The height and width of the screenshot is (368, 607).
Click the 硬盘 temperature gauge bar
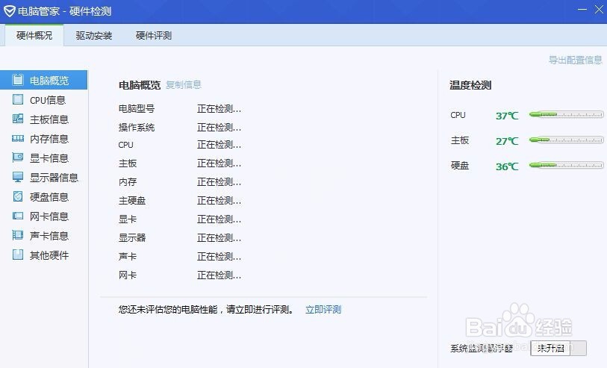click(566, 165)
